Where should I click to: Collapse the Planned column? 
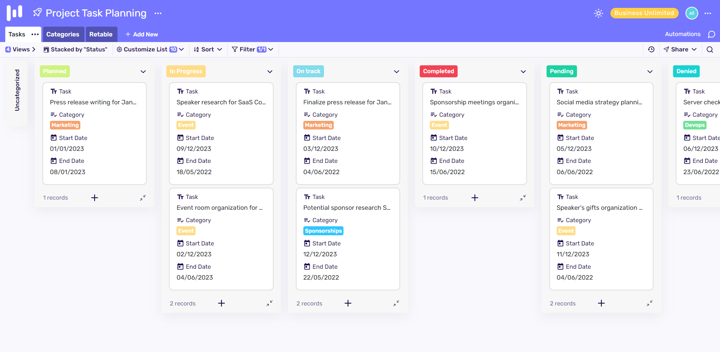143,198
